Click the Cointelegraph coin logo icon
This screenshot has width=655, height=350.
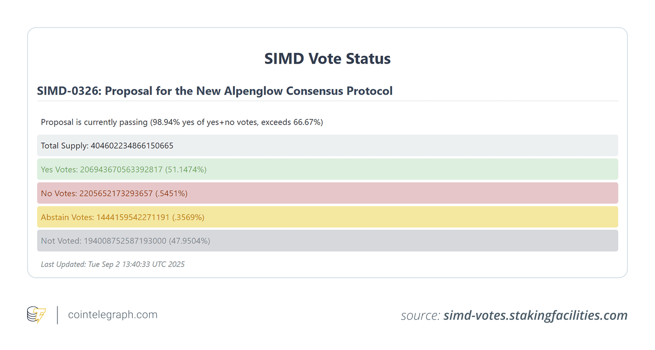click(x=36, y=315)
